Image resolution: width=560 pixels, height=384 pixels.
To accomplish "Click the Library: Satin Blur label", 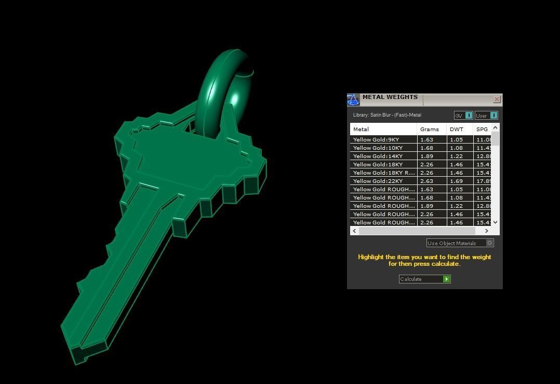I will tap(387, 115).
